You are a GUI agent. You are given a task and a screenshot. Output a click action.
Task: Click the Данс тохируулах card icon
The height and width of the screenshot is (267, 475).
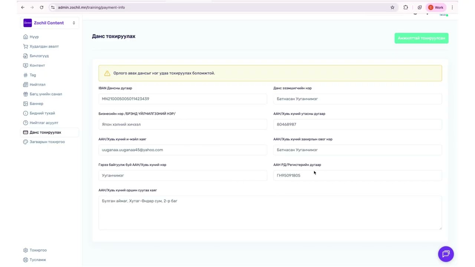coord(26,132)
